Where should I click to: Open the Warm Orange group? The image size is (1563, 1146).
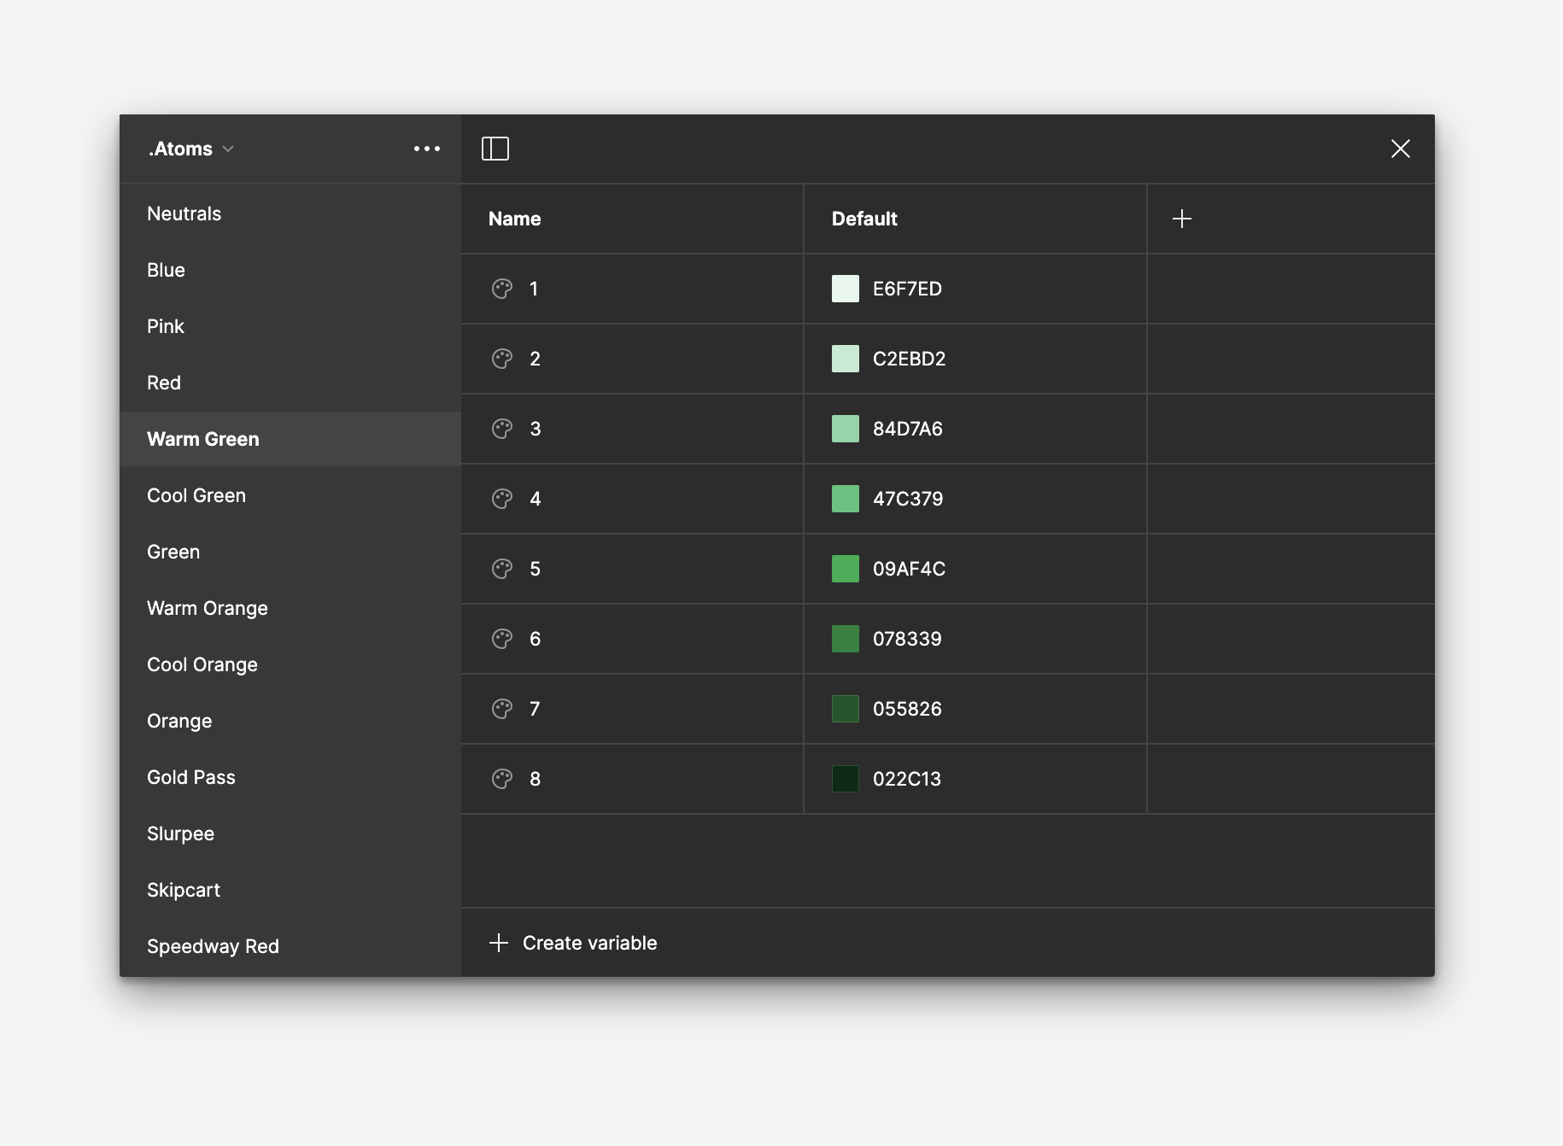pos(290,608)
